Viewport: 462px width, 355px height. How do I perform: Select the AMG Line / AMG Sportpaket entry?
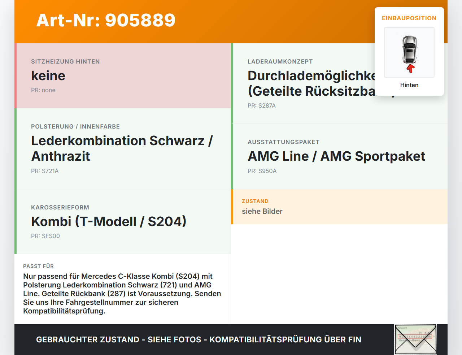pos(336,156)
